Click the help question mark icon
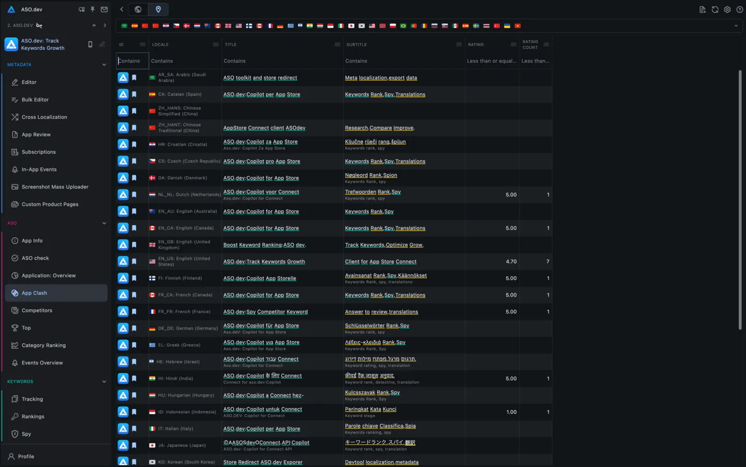The width and height of the screenshot is (746, 467). click(x=740, y=9)
